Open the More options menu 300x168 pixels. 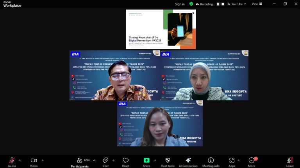[252, 160]
